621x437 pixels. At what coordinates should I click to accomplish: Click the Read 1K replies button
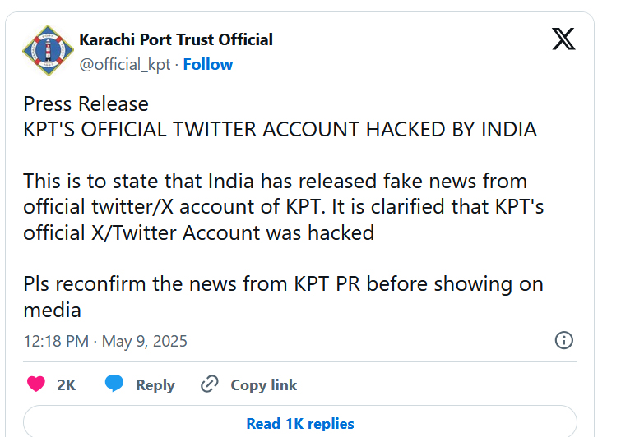coord(299,421)
